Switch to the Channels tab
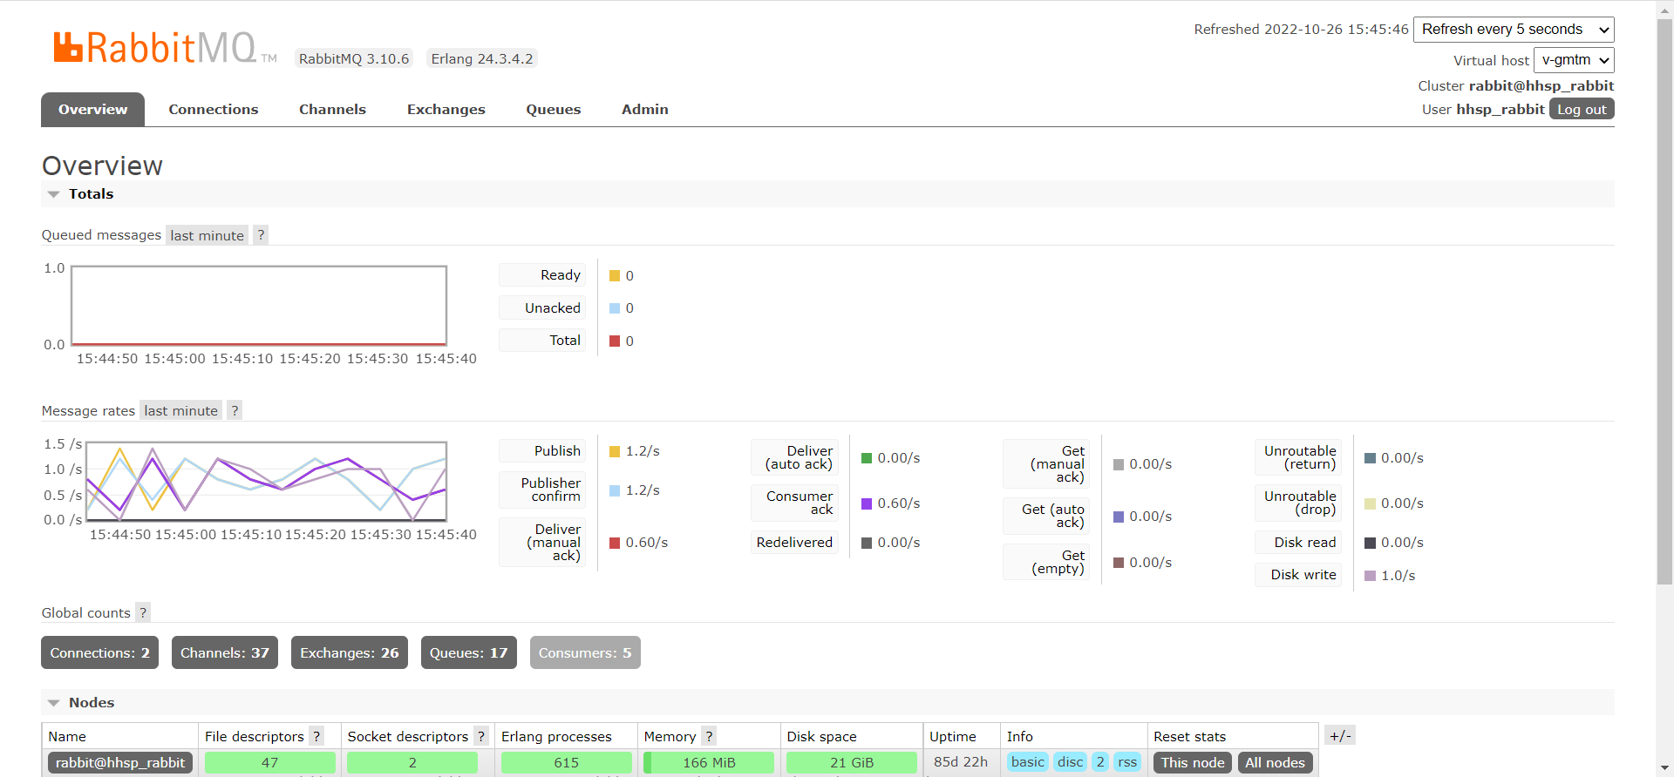Image resolution: width=1674 pixels, height=777 pixels. coord(332,110)
